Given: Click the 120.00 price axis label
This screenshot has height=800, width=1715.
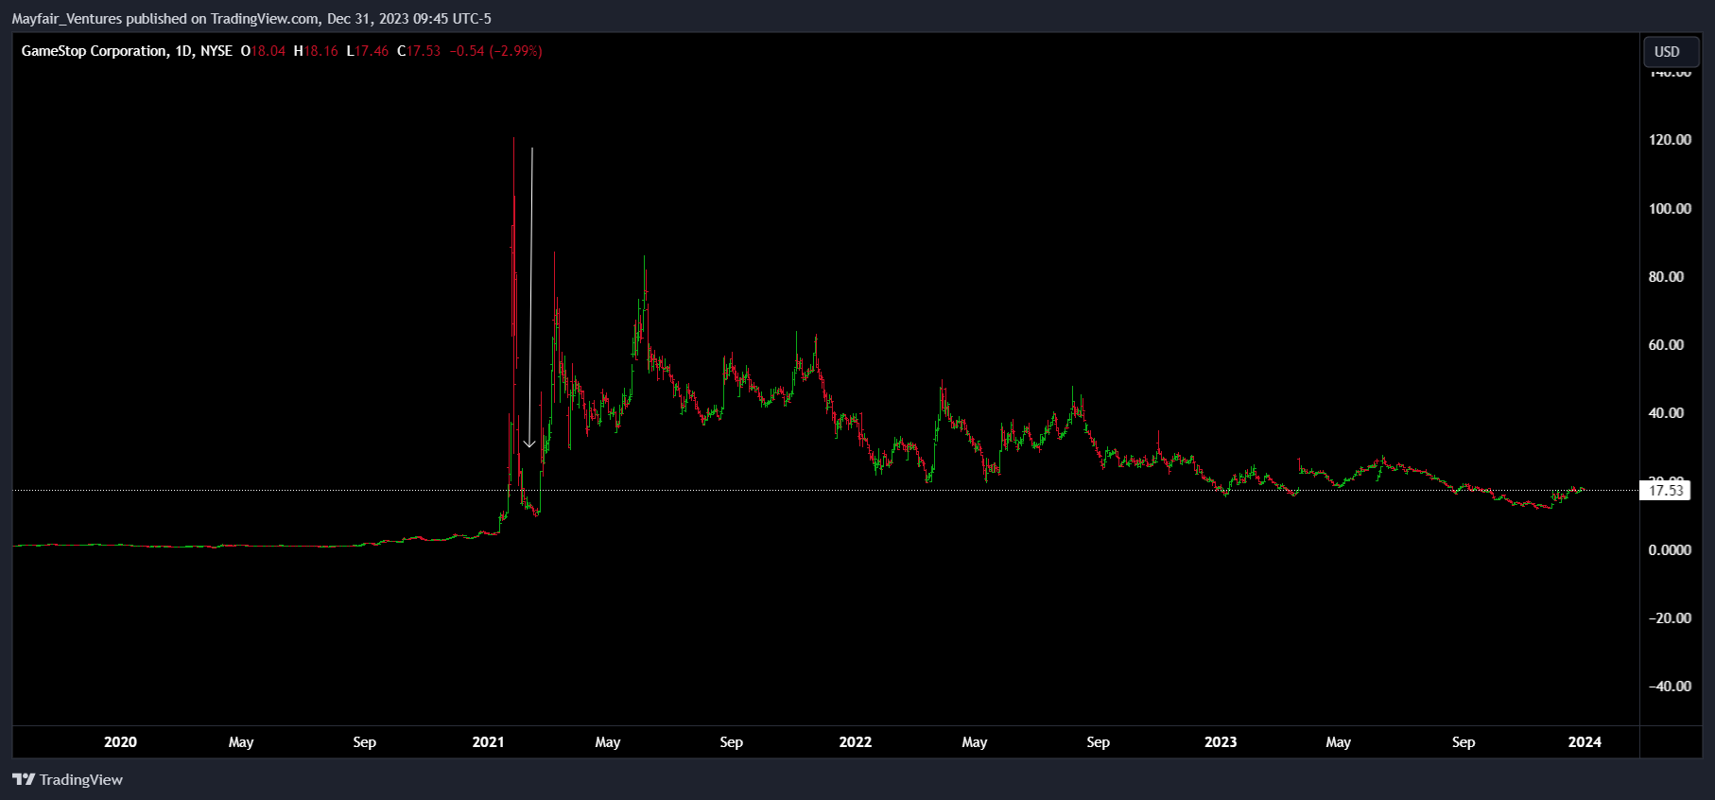Looking at the screenshot, I should click(1670, 140).
